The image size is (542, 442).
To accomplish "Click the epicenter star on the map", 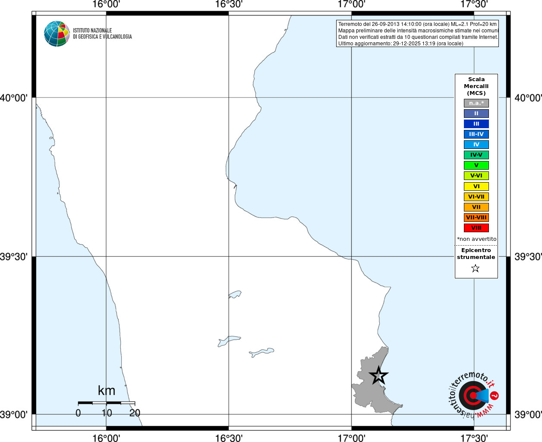I will click(378, 376).
